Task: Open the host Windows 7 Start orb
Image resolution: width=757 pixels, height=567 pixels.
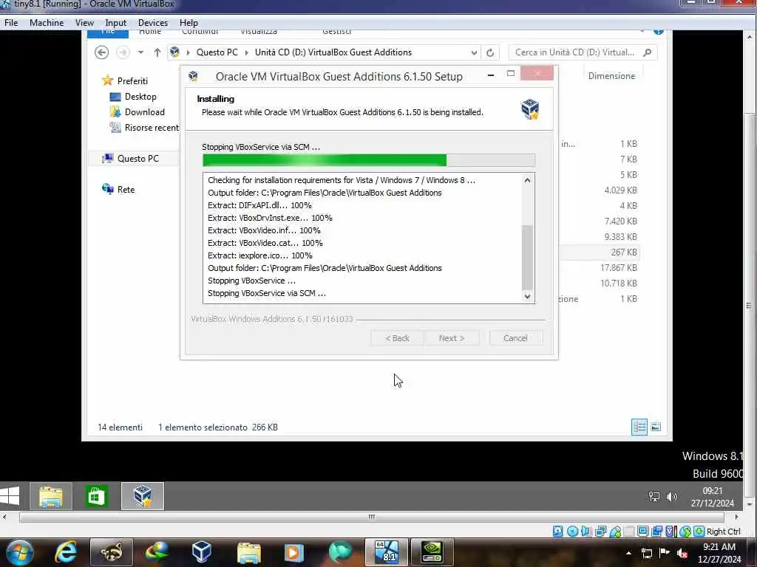Action: pos(20,552)
